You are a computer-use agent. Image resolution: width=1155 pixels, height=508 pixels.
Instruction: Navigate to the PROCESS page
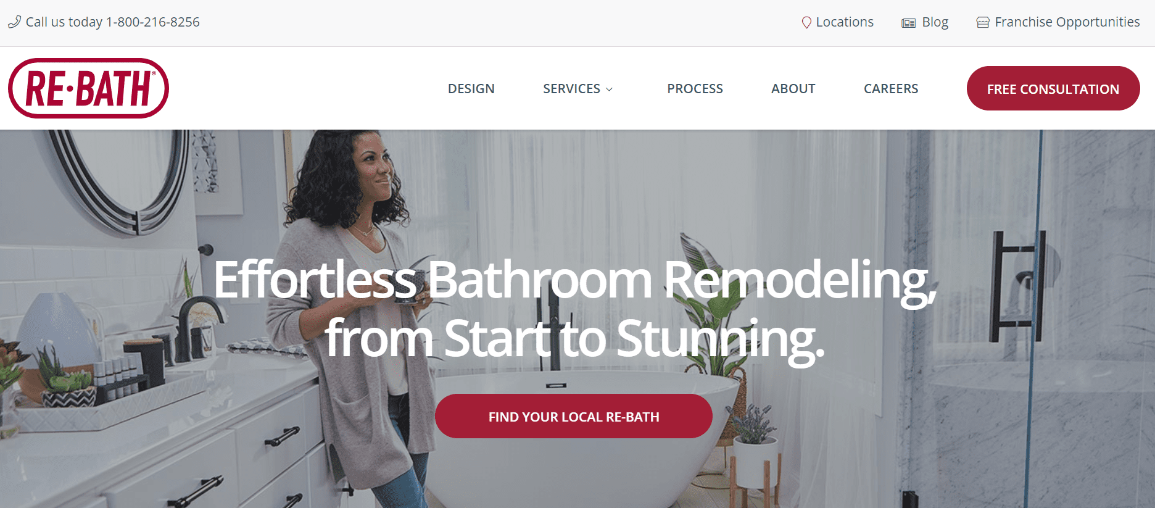coord(695,89)
